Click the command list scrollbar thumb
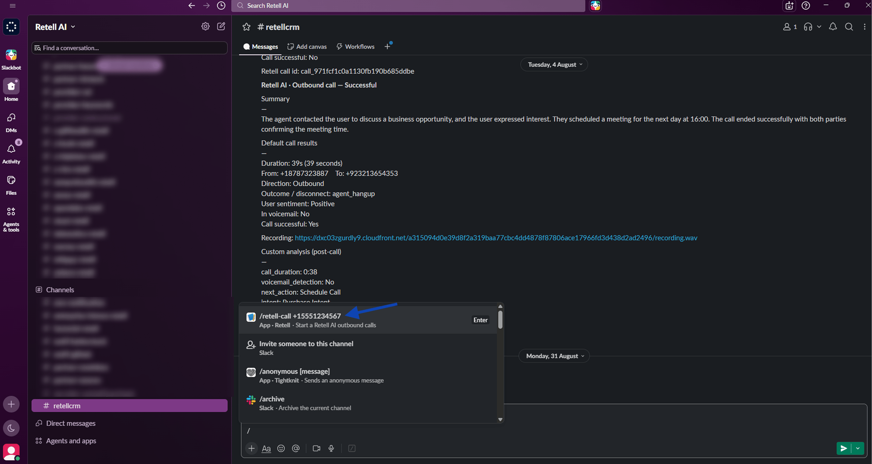 coord(500,319)
